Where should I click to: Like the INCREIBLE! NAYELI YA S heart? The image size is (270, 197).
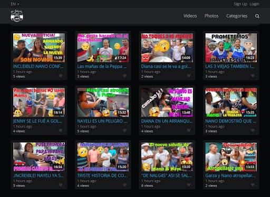[61, 185]
